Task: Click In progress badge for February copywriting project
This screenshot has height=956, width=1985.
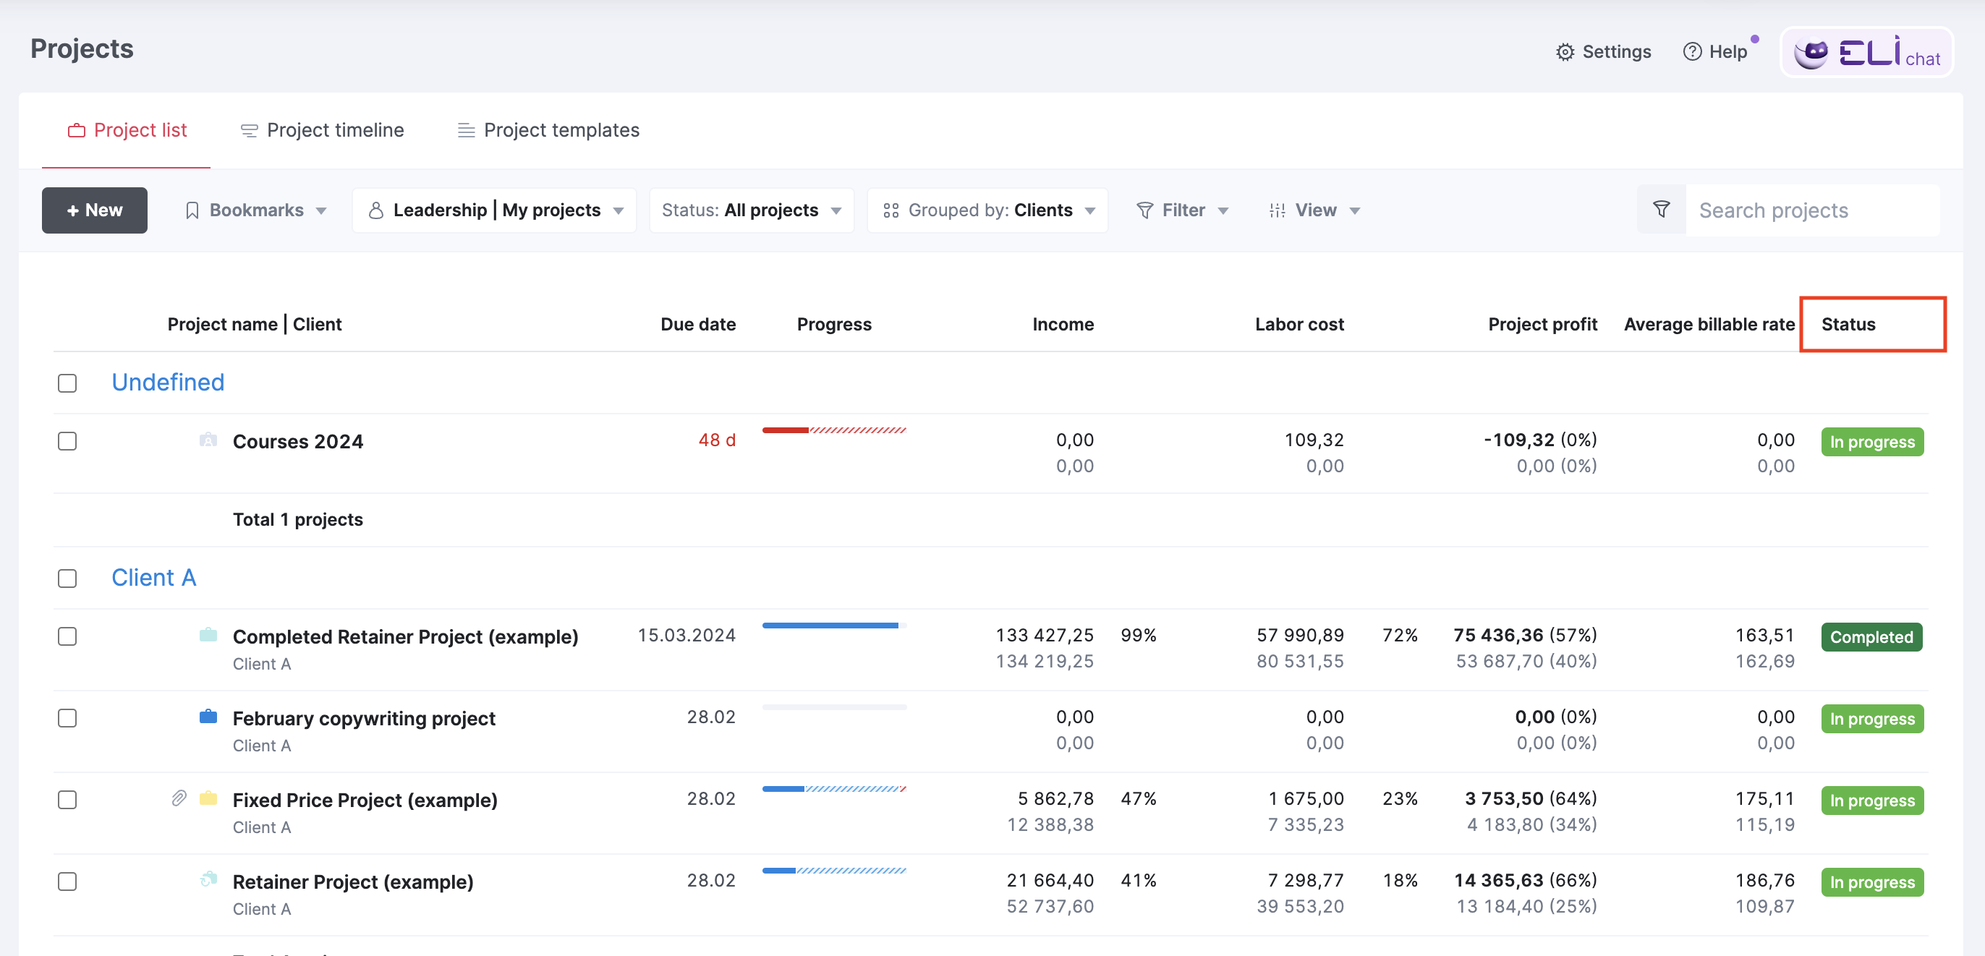Action: 1872,719
